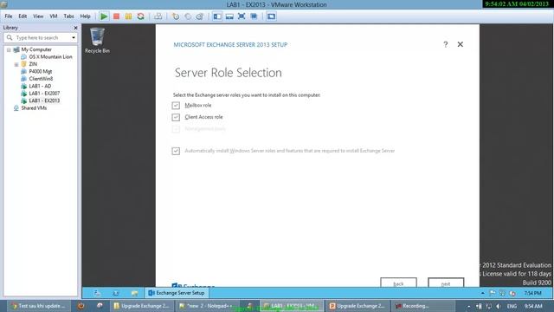Click the guest Action Center flag icon
The width and height of the screenshot is (554, 312).
click(x=493, y=293)
